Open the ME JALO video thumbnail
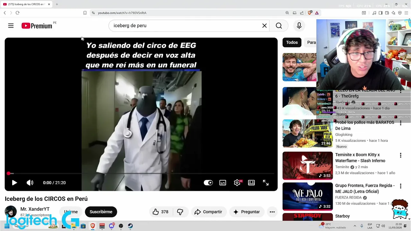 pos(308,196)
